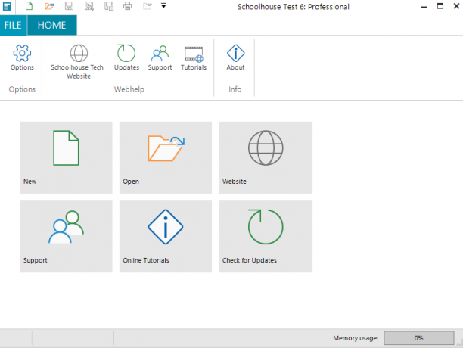Open the Website tile with globe

(266, 157)
